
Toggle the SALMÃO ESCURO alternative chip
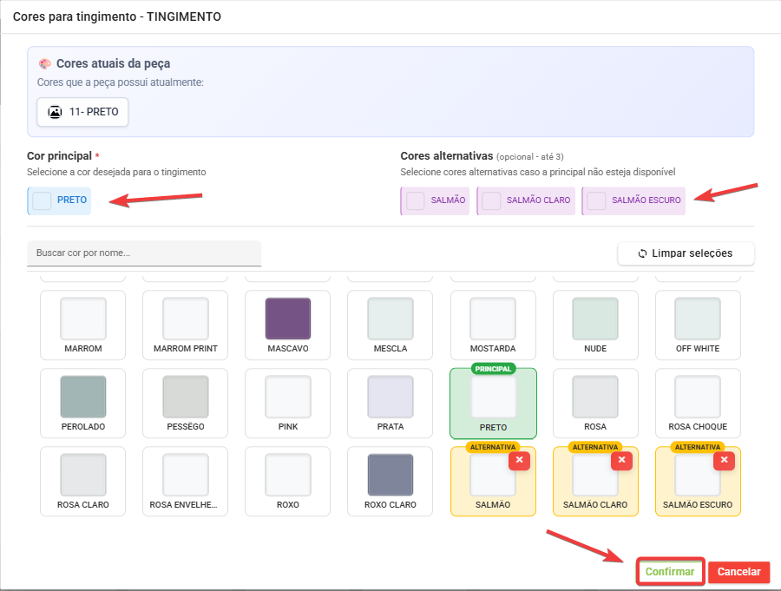pyautogui.click(x=633, y=200)
